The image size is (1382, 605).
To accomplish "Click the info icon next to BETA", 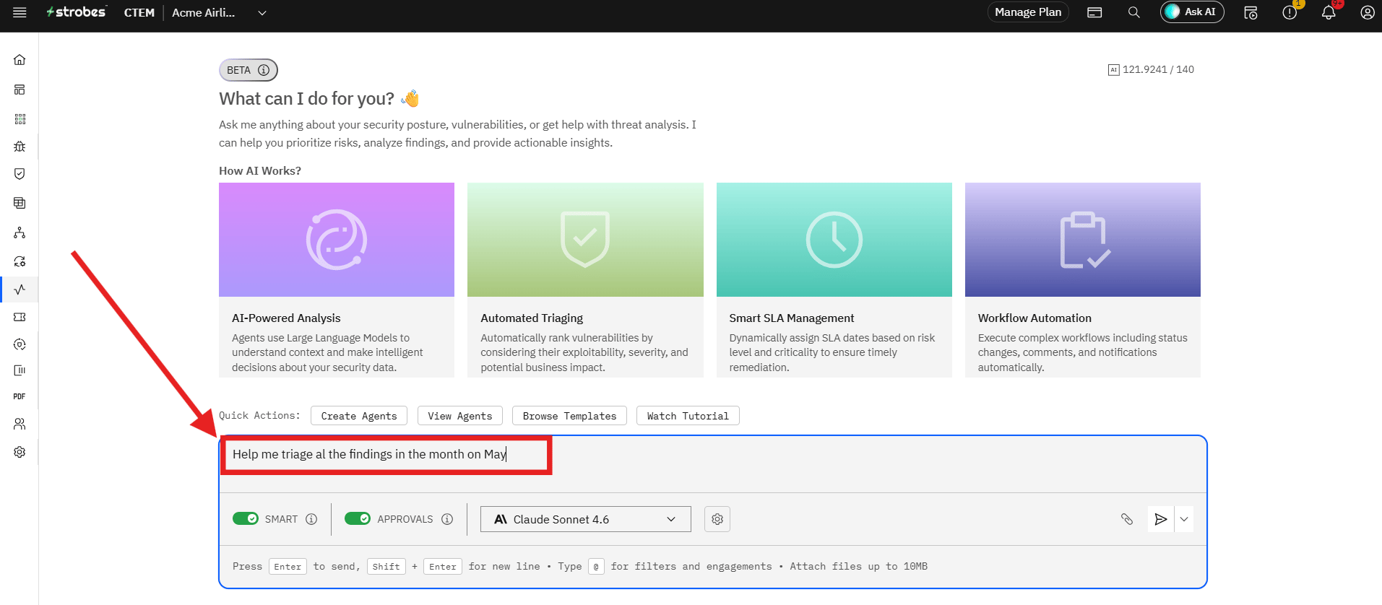I will tap(264, 70).
